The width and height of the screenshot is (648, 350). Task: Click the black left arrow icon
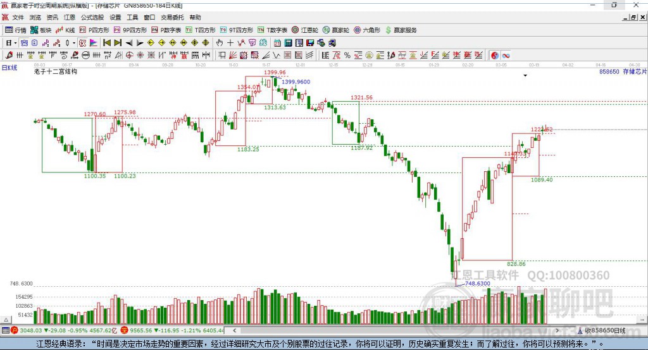[129, 43]
